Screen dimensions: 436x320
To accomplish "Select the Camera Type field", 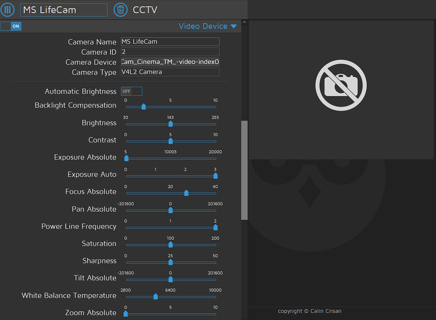I will 170,72.
